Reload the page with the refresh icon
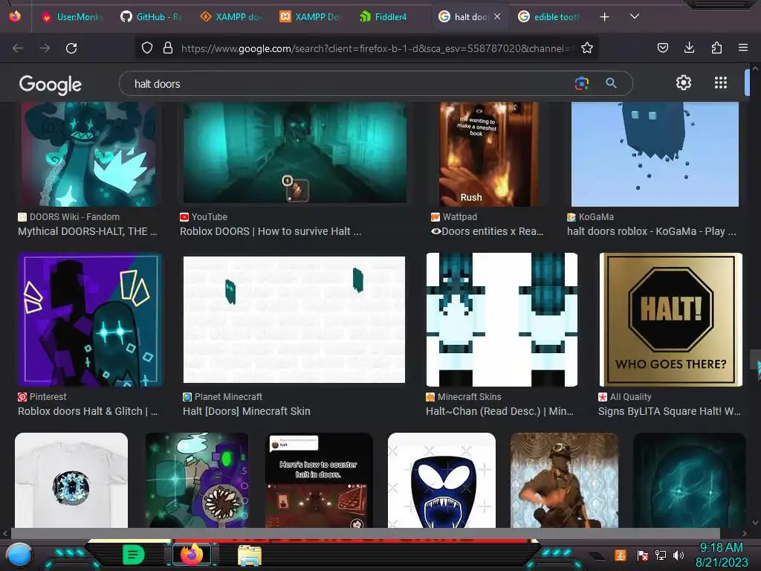761x571 pixels. [71, 48]
